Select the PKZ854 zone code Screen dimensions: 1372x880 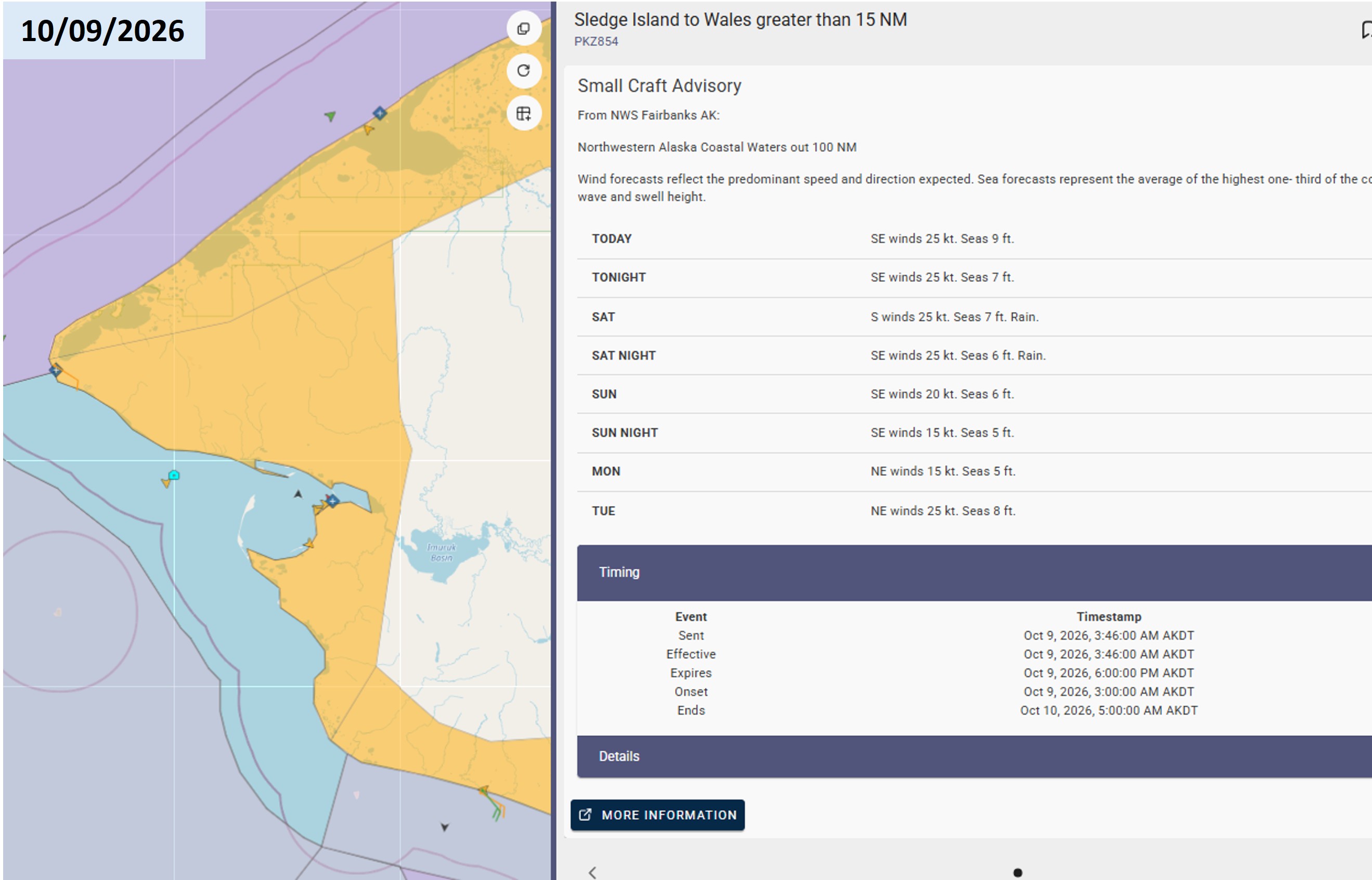[596, 41]
